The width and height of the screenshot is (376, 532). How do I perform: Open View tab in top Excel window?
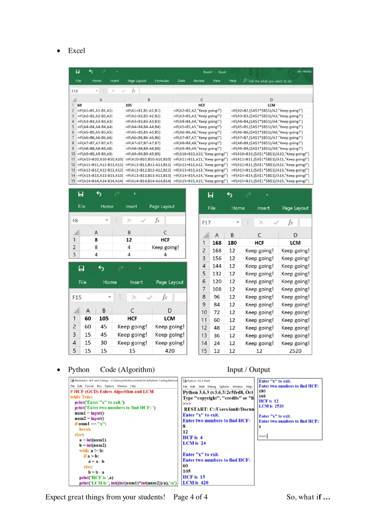point(217,81)
